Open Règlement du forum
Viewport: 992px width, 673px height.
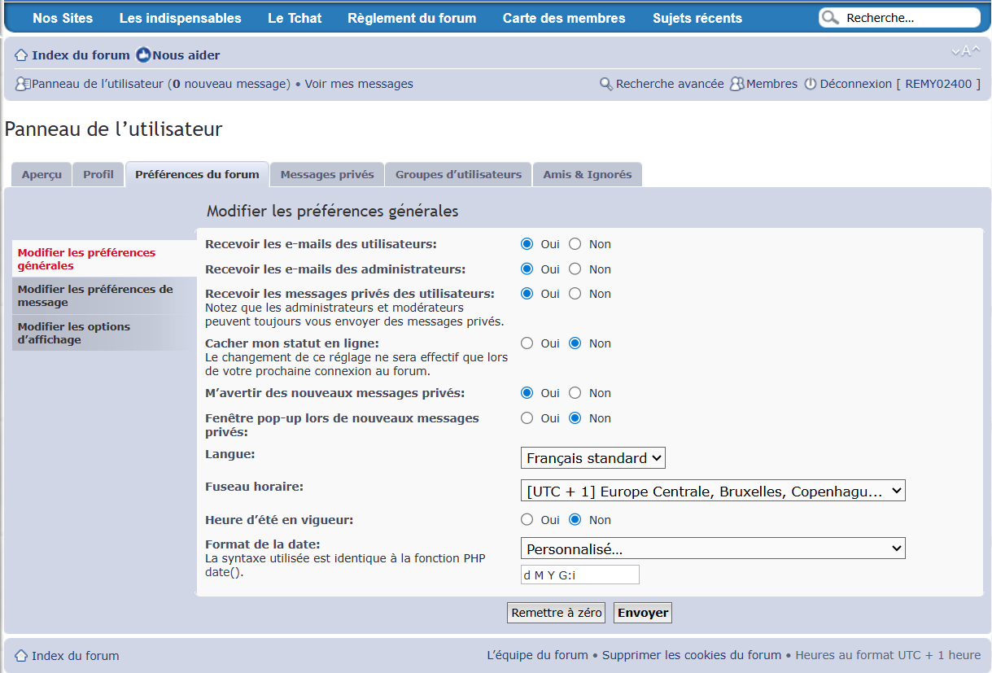[x=412, y=18]
